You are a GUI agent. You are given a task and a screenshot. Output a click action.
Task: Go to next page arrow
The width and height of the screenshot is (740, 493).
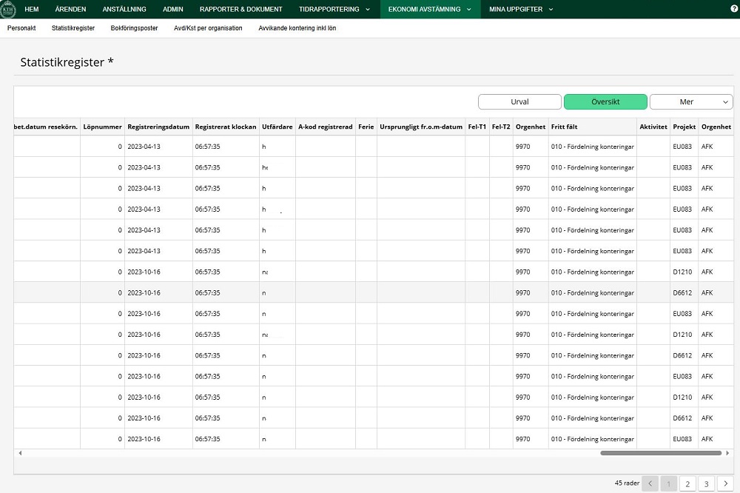[725, 483]
